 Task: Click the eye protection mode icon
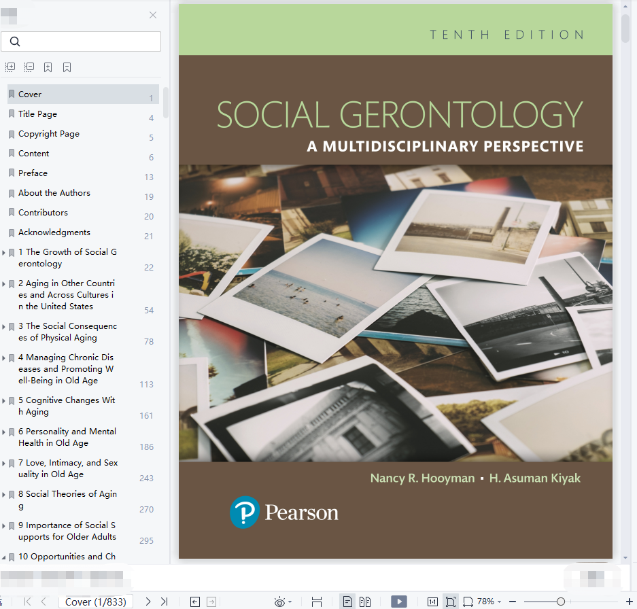(x=279, y=602)
